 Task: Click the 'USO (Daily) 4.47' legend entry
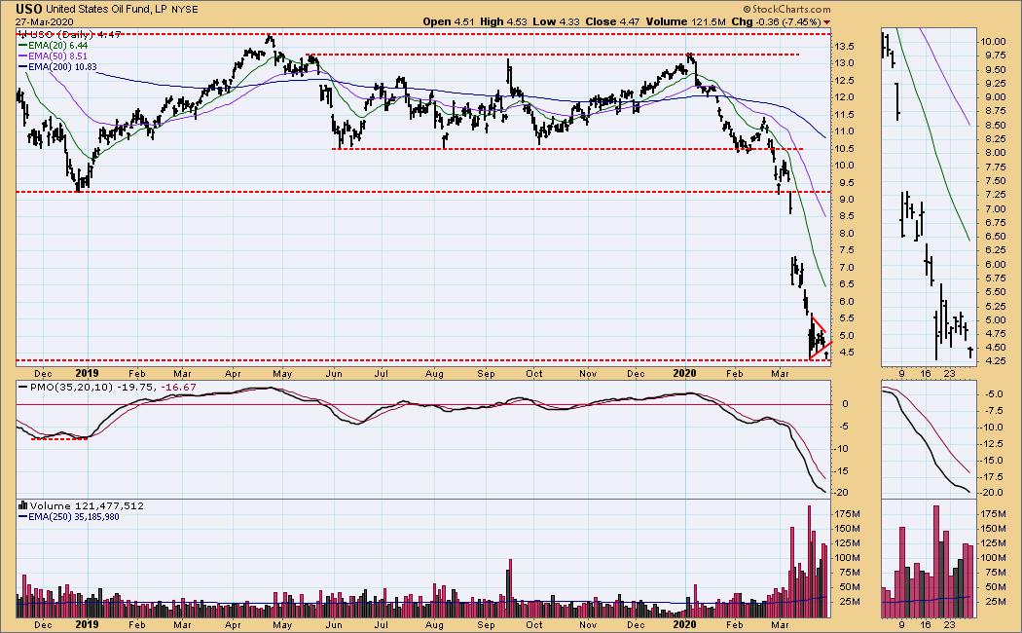75,34
